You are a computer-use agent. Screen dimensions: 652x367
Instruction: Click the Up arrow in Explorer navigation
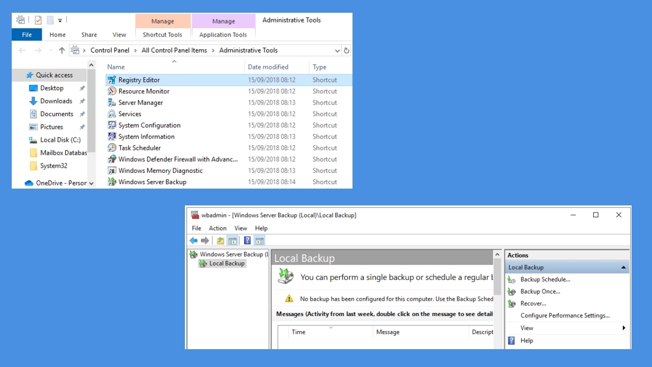(x=62, y=50)
